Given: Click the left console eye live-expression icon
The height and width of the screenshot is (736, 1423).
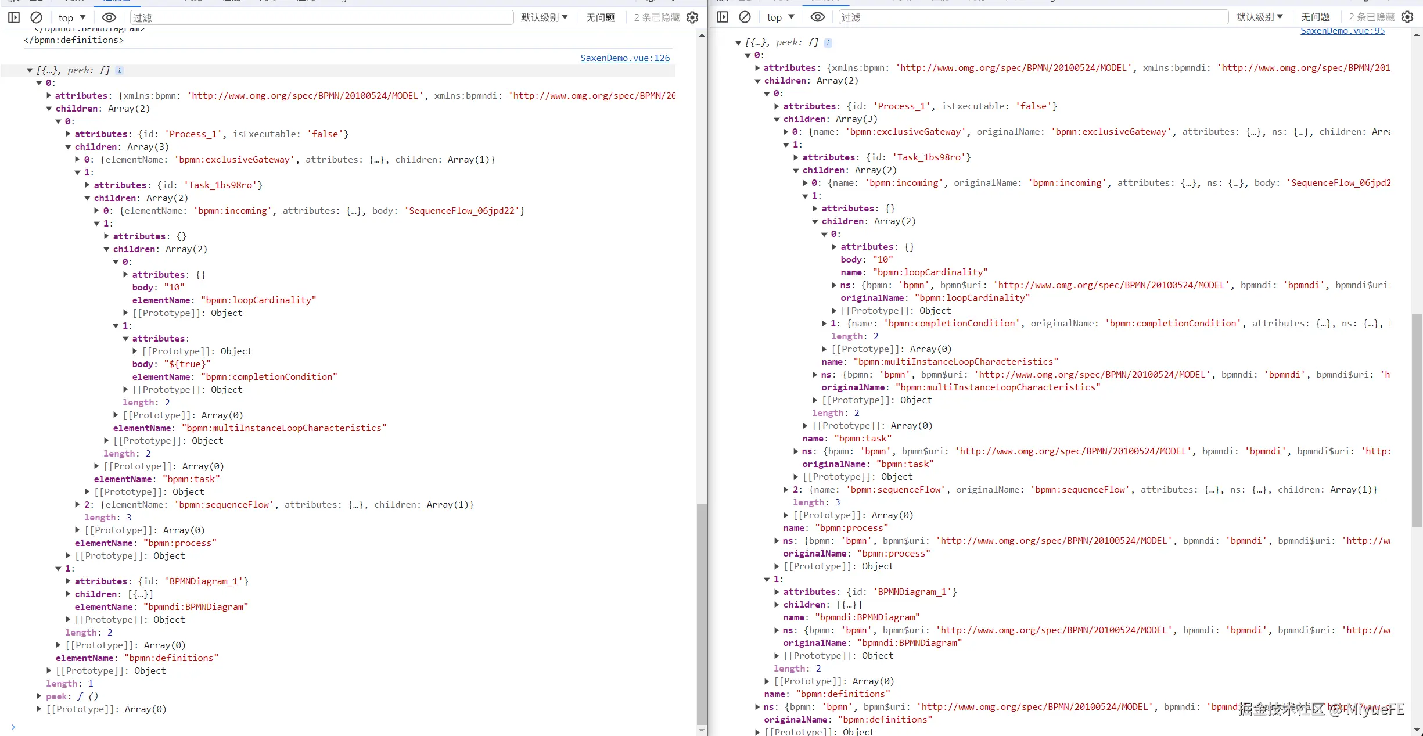Looking at the screenshot, I should pos(109,17).
